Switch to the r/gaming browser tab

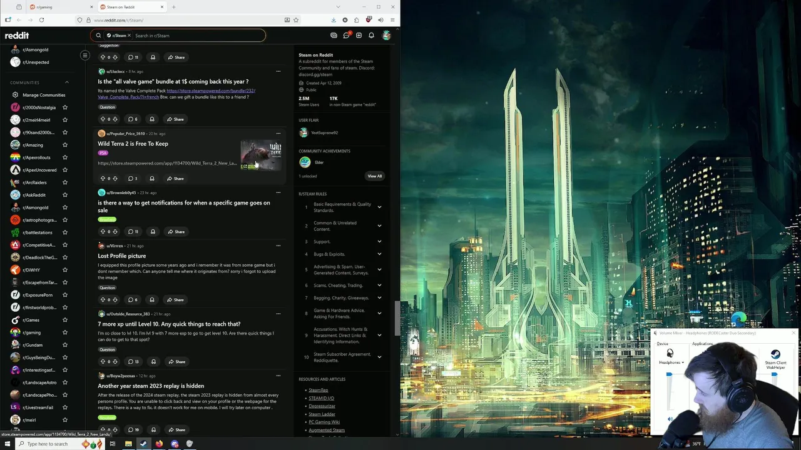[x=61, y=7]
